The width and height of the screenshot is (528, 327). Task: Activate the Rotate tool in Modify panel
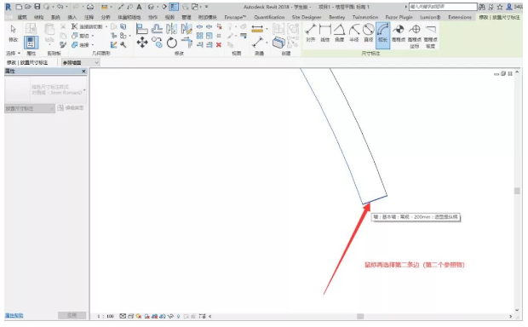point(172,43)
